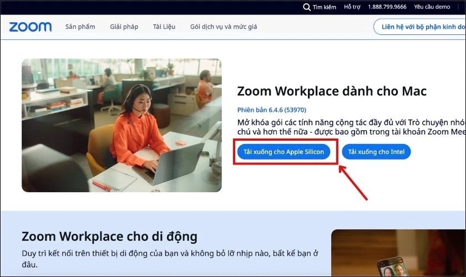Click Tải xuống cho Intel button
The height and width of the screenshot is (277, 466).
376,152
